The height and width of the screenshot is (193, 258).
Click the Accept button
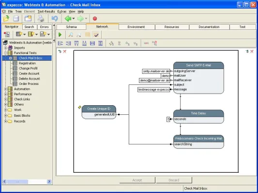point(137,180)
